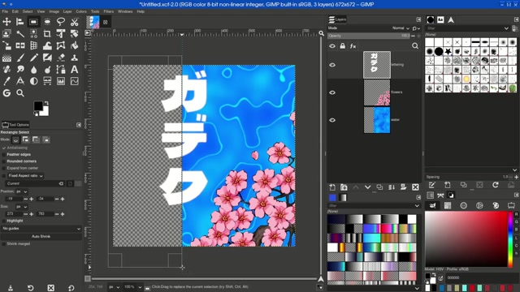520x292 pixels.
Task: Select the Bucket Fill tool
Action: point(74,45)
